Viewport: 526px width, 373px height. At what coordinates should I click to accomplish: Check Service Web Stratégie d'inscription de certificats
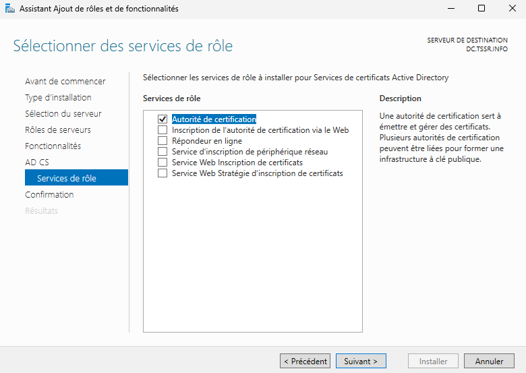[x=162, y=173]
